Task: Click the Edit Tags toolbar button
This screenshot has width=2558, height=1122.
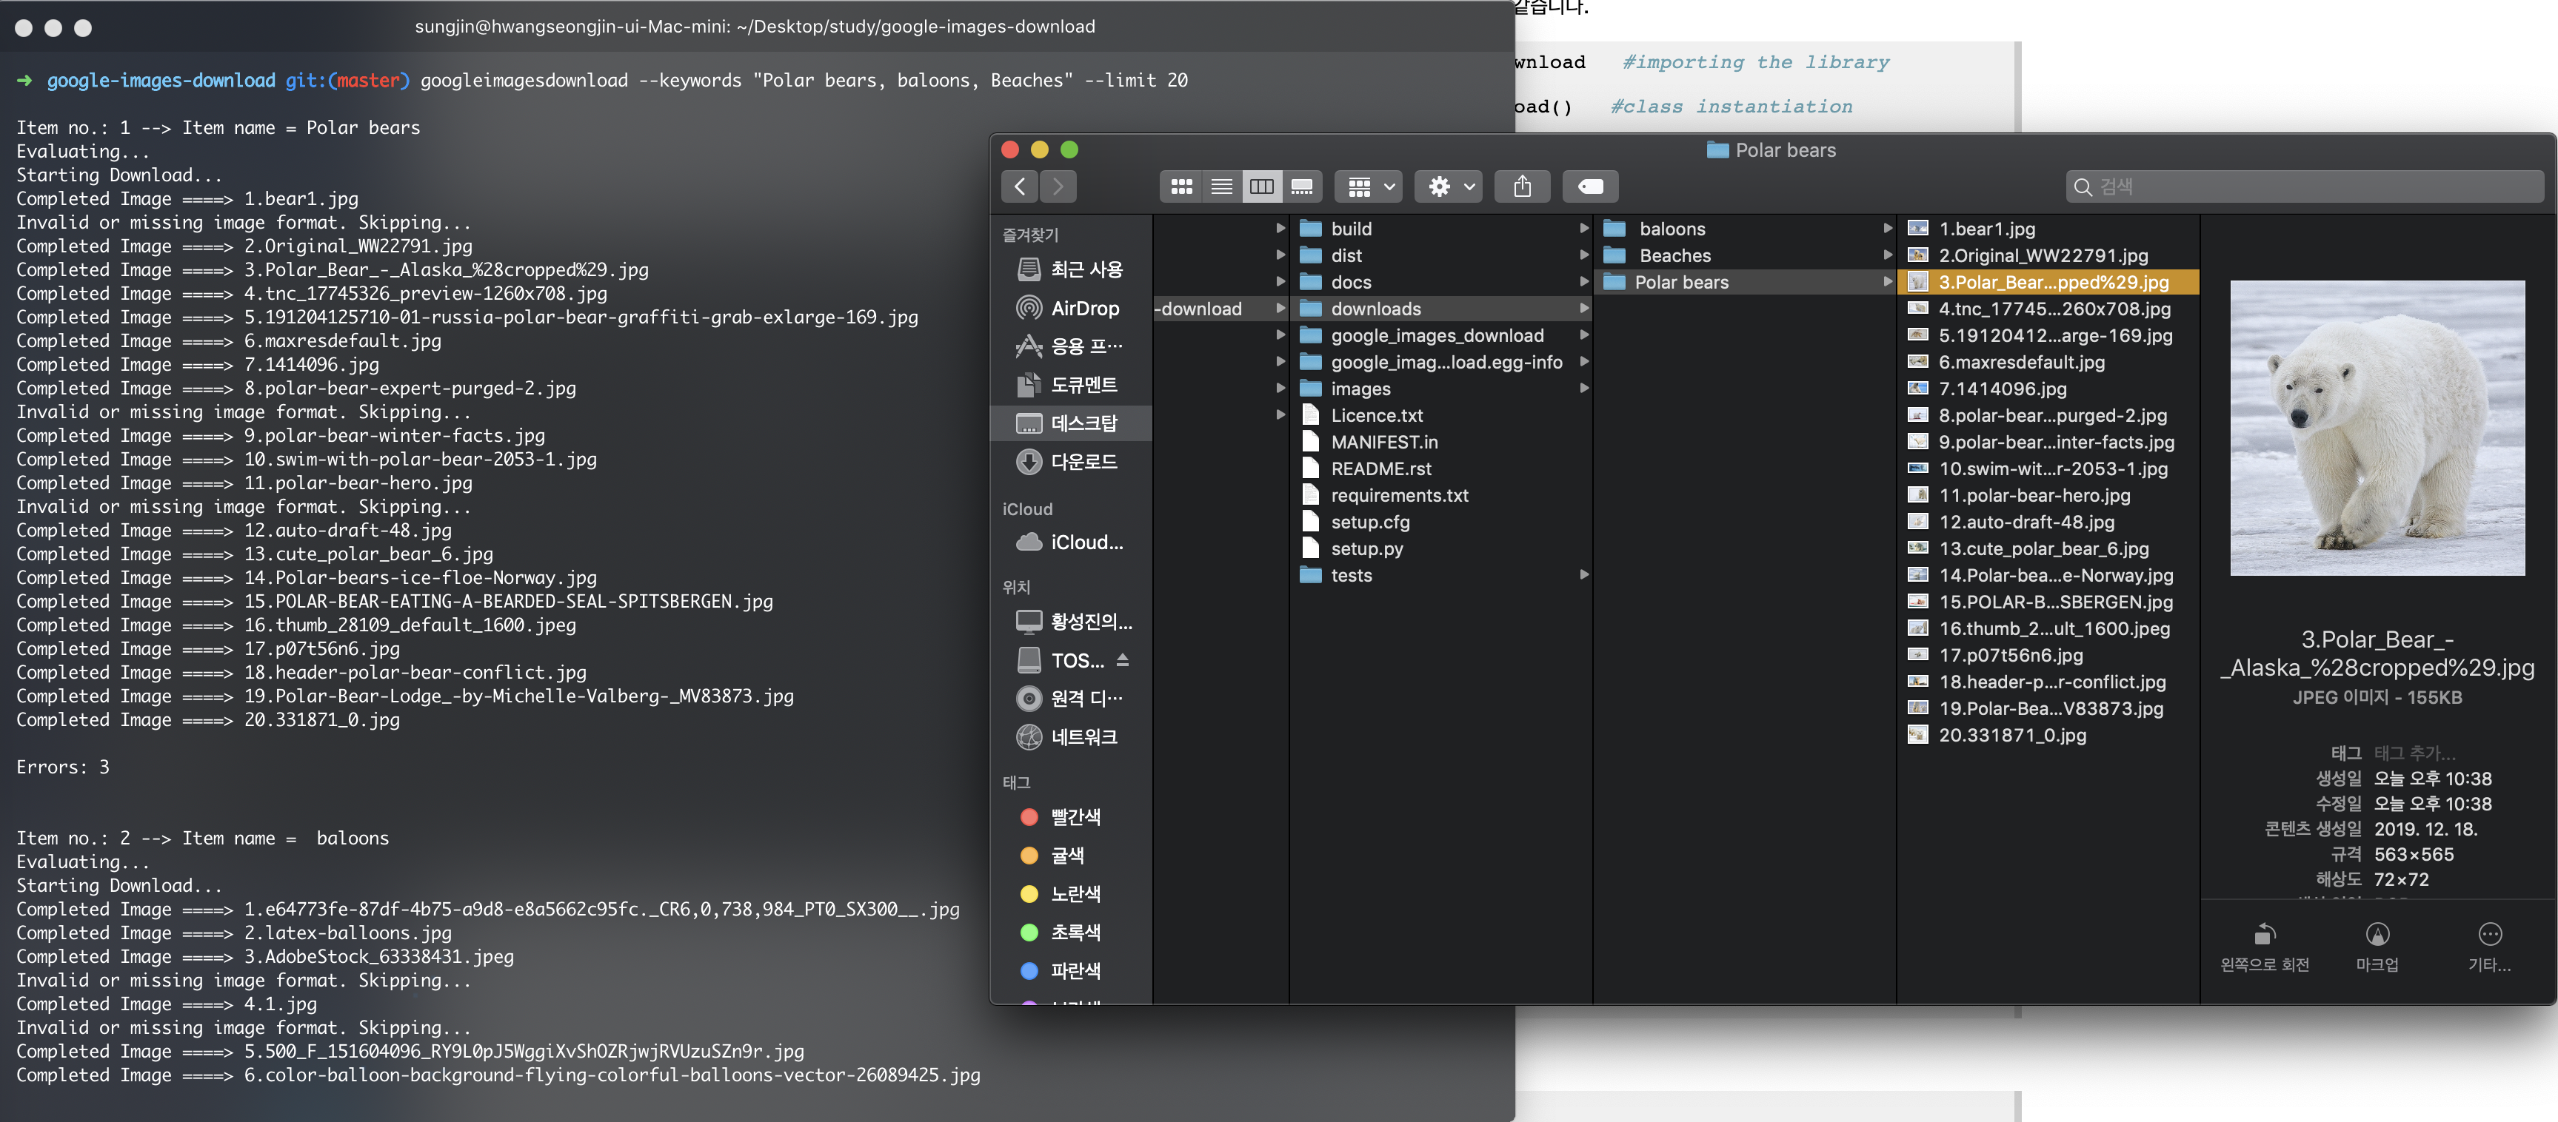Action: [1590, 187]
